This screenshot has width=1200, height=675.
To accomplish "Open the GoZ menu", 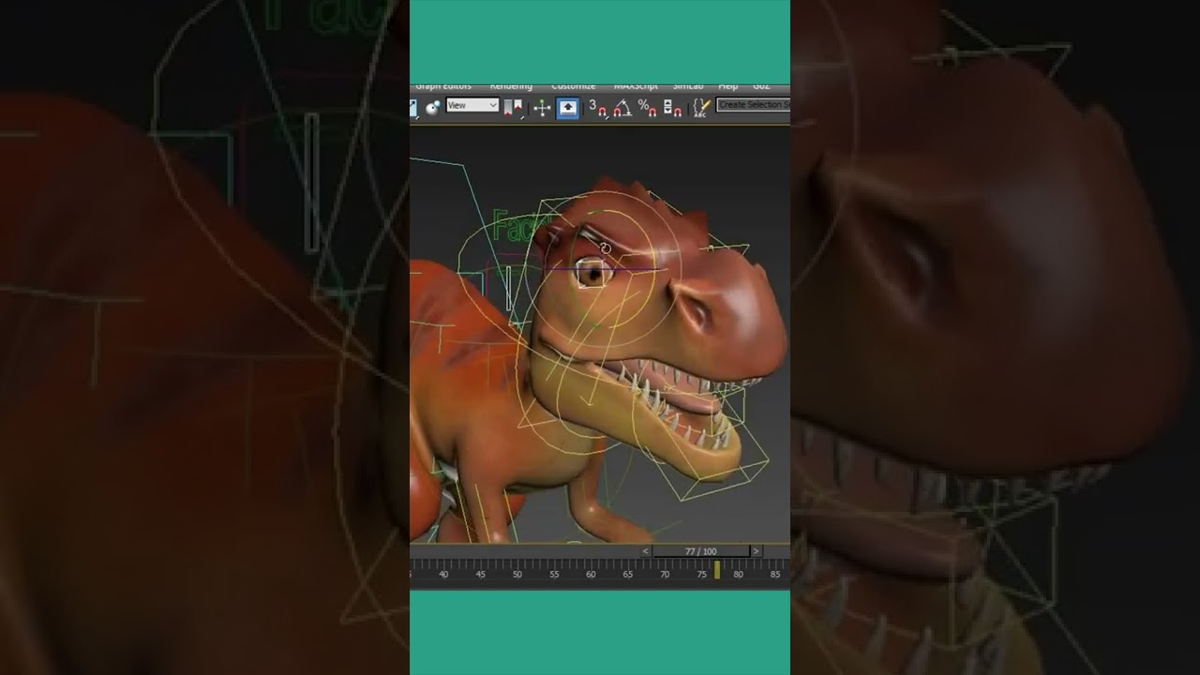I will [x=761, y=85].
